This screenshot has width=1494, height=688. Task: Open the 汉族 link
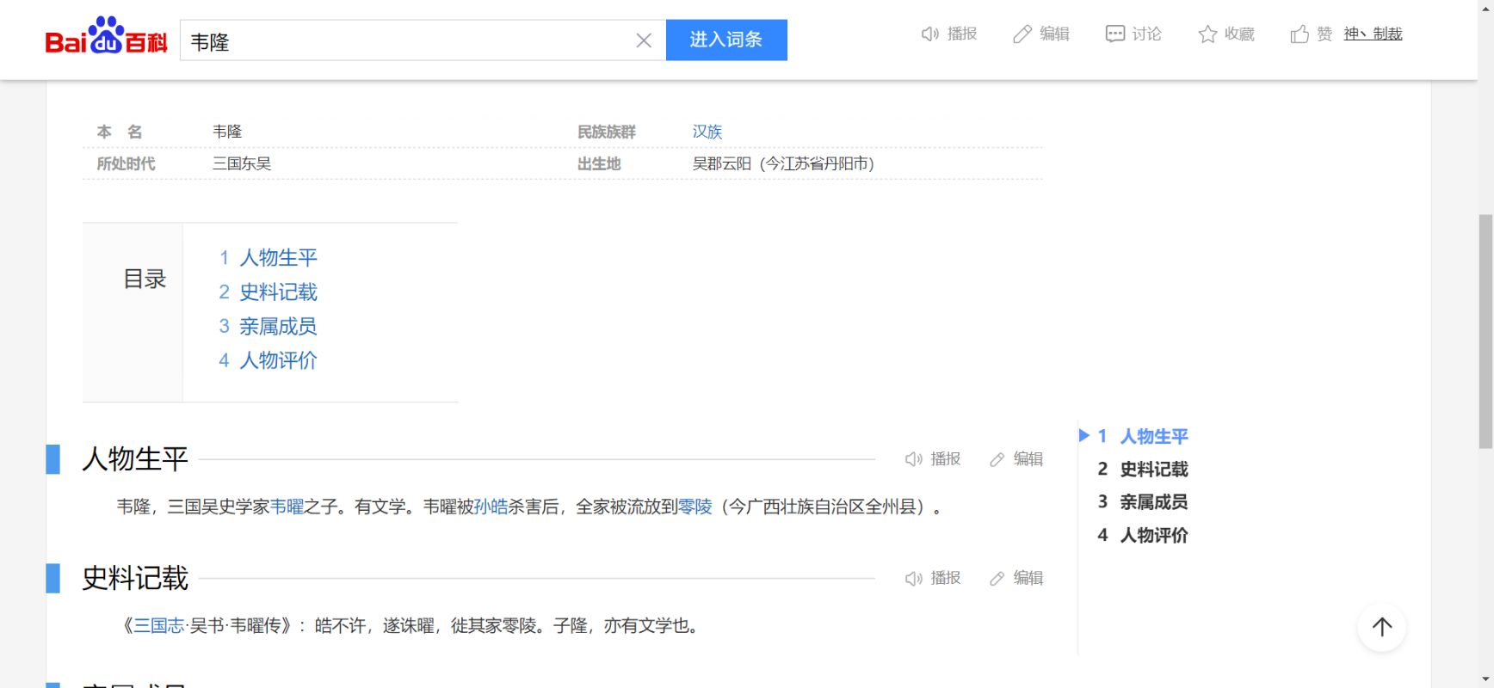point(707,132)
